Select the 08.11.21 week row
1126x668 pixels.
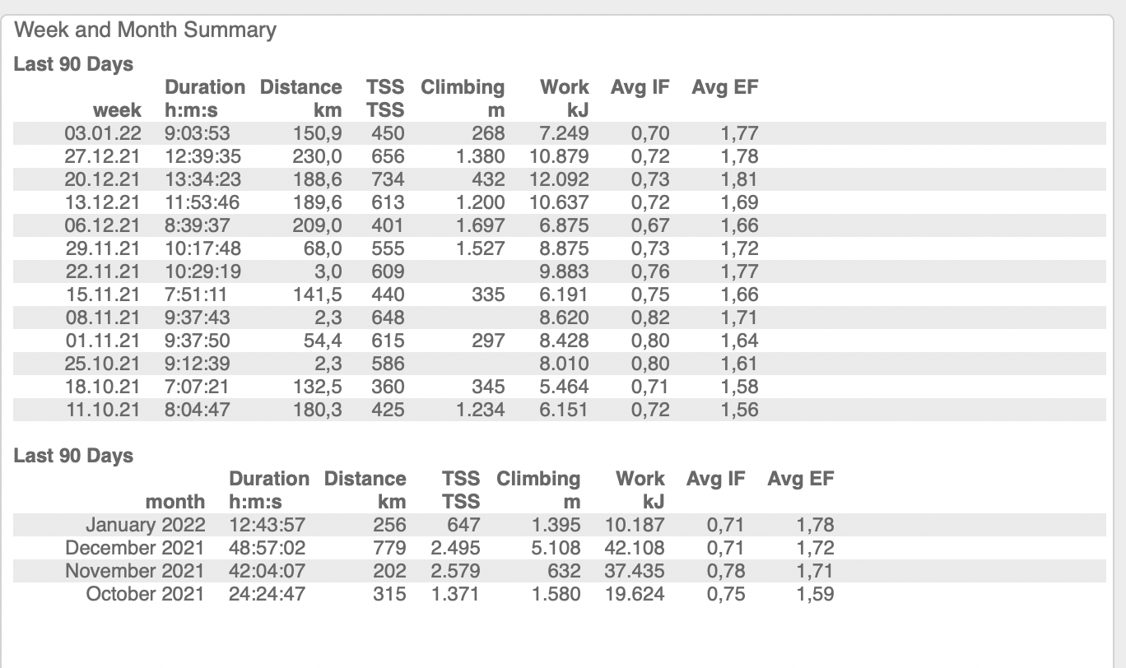click(104, 318)
